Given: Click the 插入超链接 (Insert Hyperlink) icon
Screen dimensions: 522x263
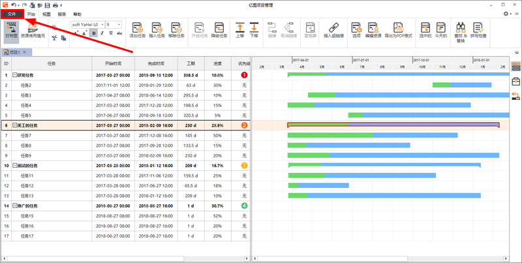Looking at the screenshot, I should (x=332, y=30).
